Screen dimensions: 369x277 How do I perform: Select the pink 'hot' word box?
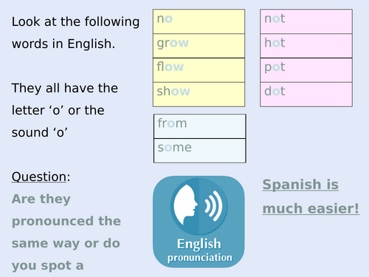[x=306, y=46]
